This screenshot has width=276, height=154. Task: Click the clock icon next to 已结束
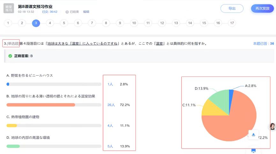[67, 12]
